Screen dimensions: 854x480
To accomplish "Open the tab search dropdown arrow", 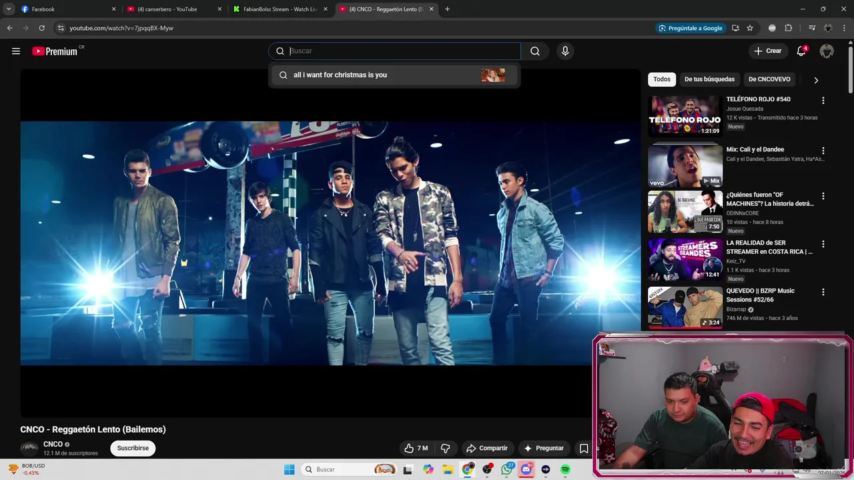I will pyautogui.click(x=9, y=9).
